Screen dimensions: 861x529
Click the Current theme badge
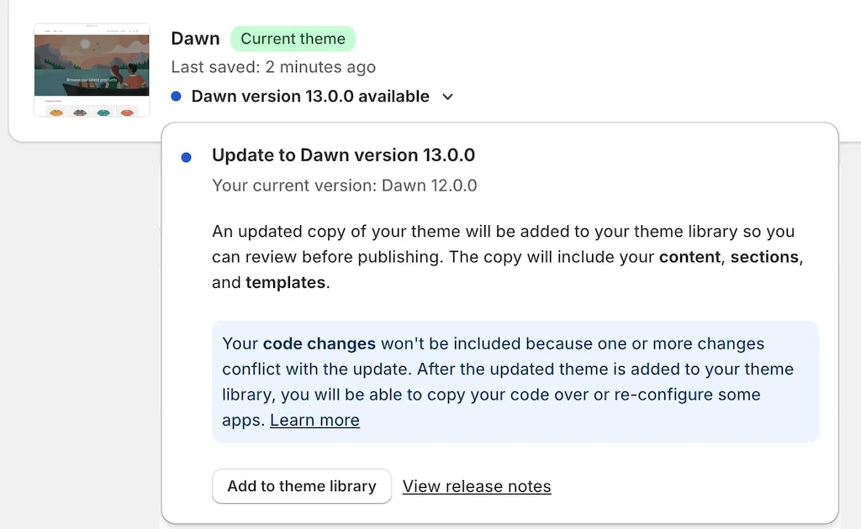tap(293, 39)
